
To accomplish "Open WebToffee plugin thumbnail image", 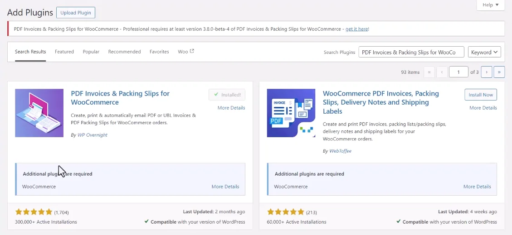I will (291, 113).
